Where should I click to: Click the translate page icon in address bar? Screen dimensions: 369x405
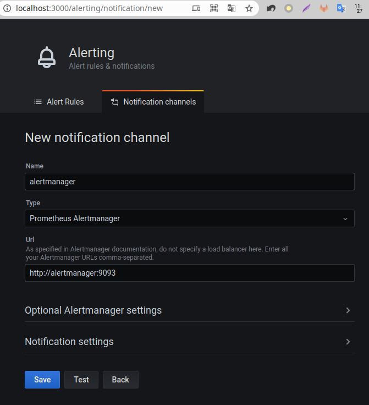coord(232,8)
